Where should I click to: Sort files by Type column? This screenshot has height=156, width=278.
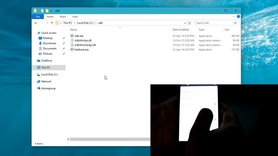pos(202,30)
